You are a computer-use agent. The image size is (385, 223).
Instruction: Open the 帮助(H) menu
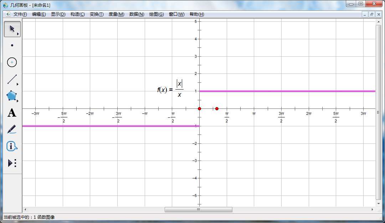pos(197,14)
